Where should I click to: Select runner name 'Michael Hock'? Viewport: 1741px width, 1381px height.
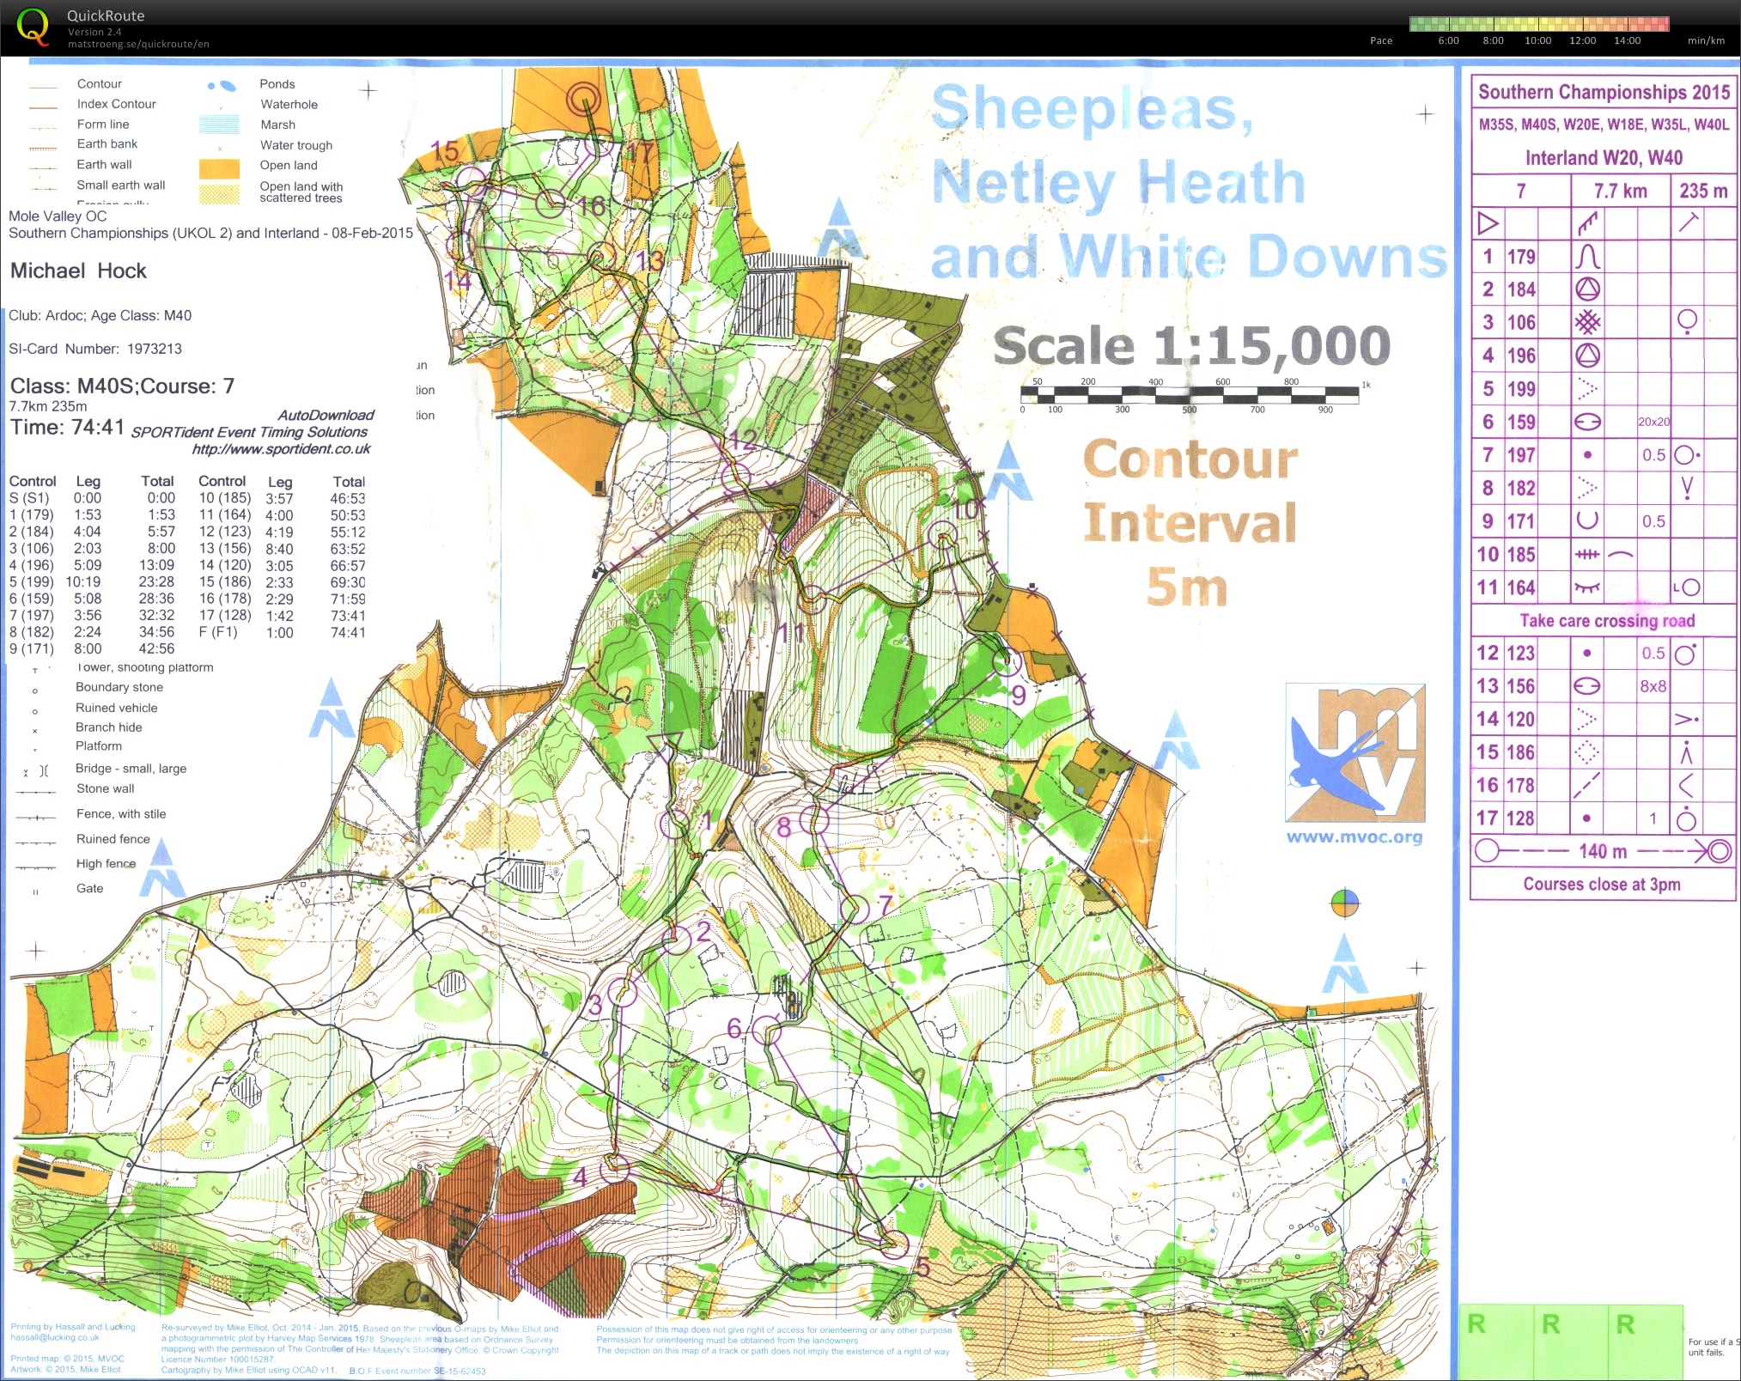point(78,271)
